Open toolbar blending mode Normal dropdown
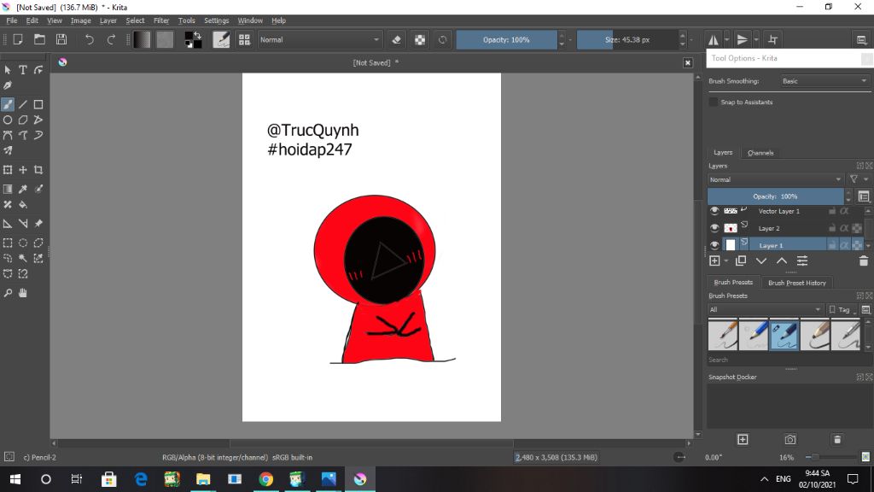Image resolution: width=874 pixels, height=492 pixels. 319,39
